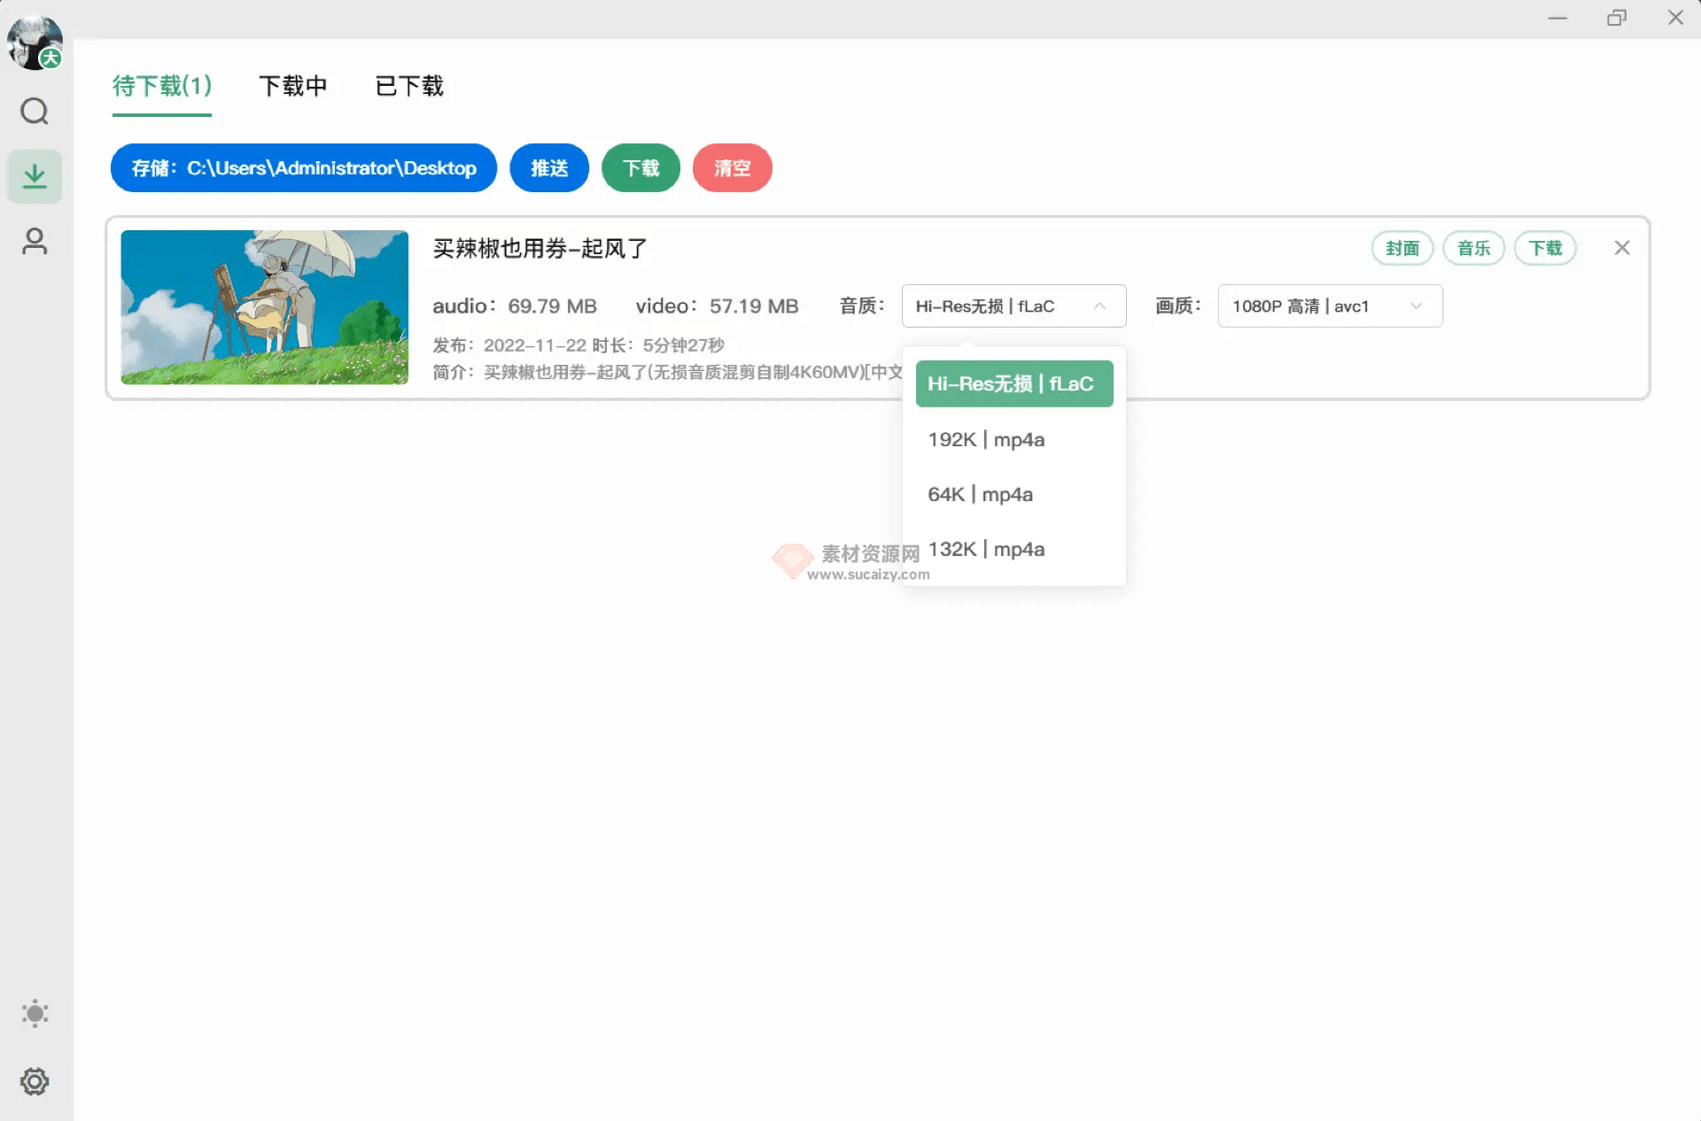
Task: Click the 下载 badge on the video card
Action: [1545, 248]
